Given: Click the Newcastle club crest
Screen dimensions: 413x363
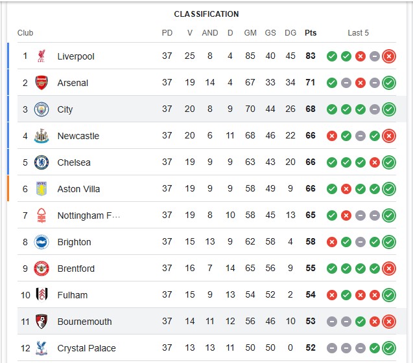Looking at the screenshot, I should point(41,136).
